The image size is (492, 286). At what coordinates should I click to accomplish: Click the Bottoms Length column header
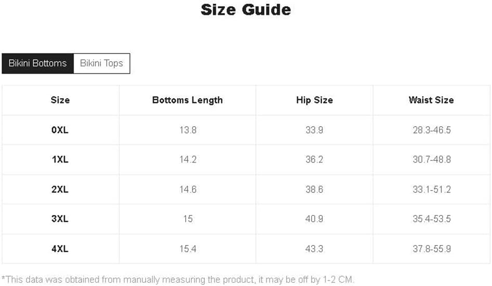pyautogui.click(x=187, y=100)
